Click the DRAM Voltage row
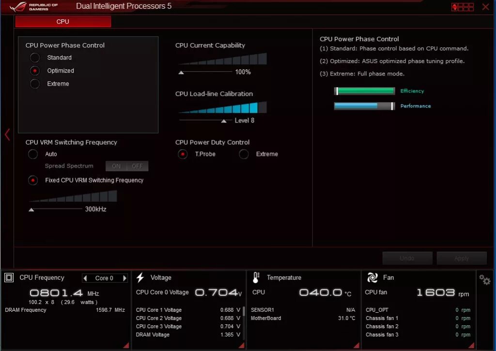Screen dimensions: 496x351 click(188, 335)
